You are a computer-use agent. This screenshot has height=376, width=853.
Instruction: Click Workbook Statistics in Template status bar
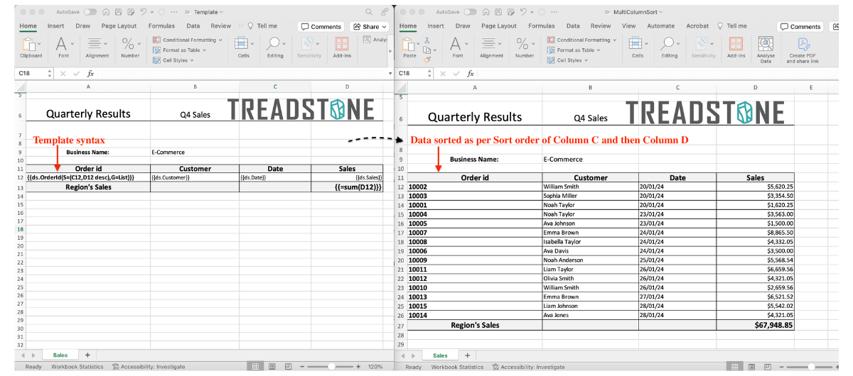click(78, 367)
